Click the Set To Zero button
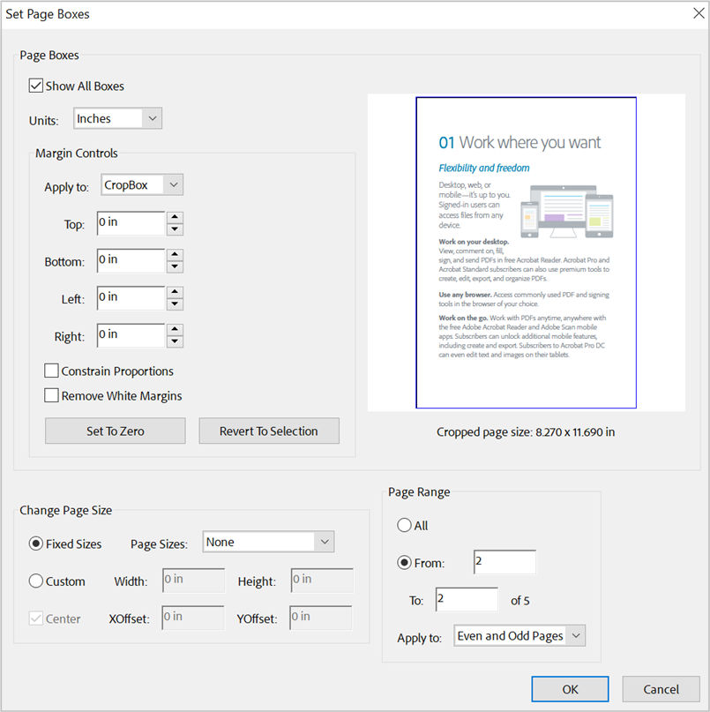Viewport: 710px width, 712px height. (x=115, y=431)
